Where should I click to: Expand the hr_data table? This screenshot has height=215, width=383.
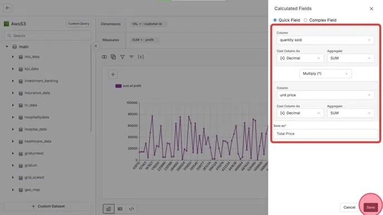(x=13, y=105)
